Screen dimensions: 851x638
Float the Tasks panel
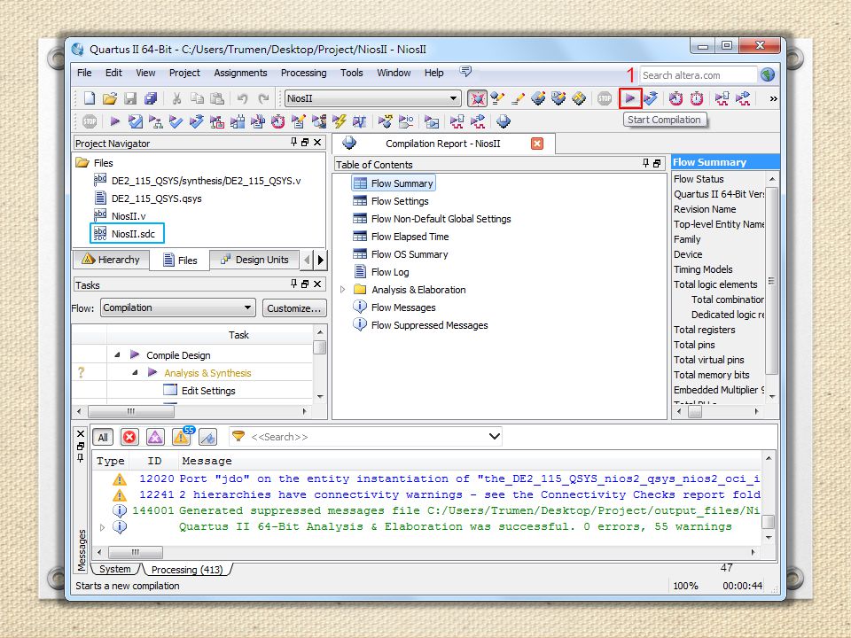coord(305,284)
